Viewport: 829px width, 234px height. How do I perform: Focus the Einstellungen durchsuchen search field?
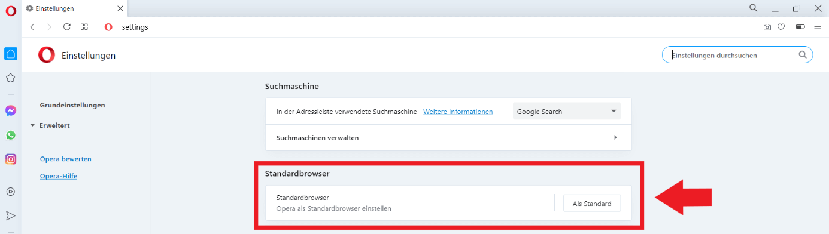[737, 55]
